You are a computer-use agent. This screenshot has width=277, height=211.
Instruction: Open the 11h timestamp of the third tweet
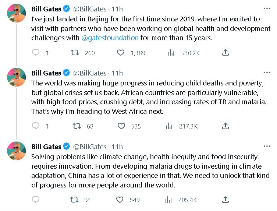click(x=117, y=147)
